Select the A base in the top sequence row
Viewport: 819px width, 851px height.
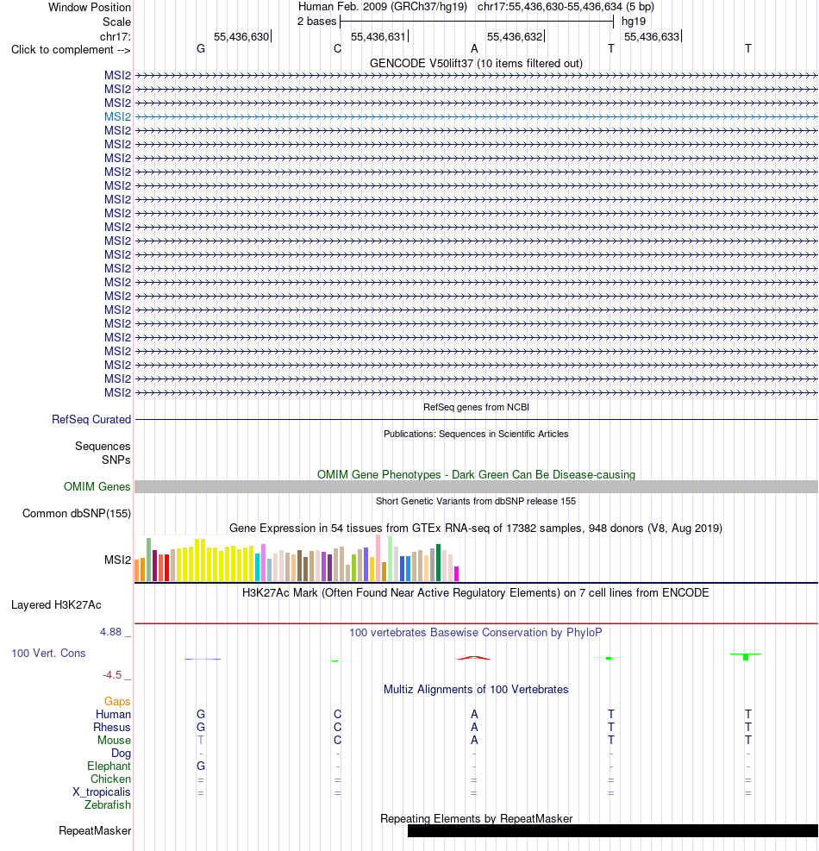click(474, 49)
